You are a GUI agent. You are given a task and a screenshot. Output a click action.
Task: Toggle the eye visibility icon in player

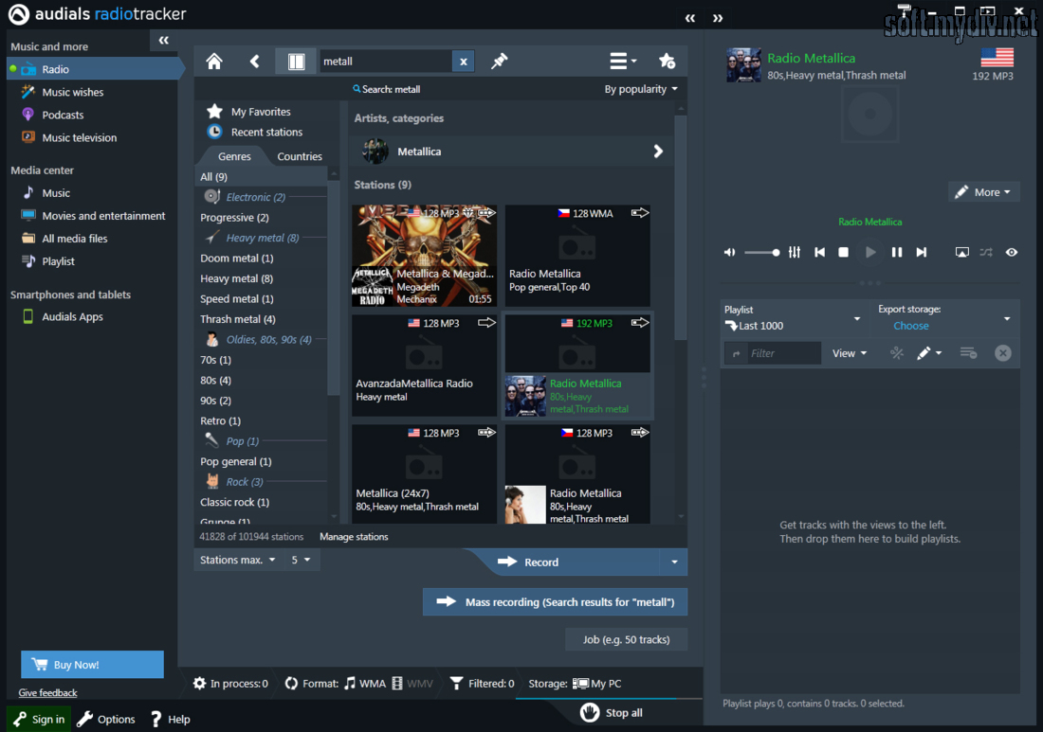[x=1011, y=253]
